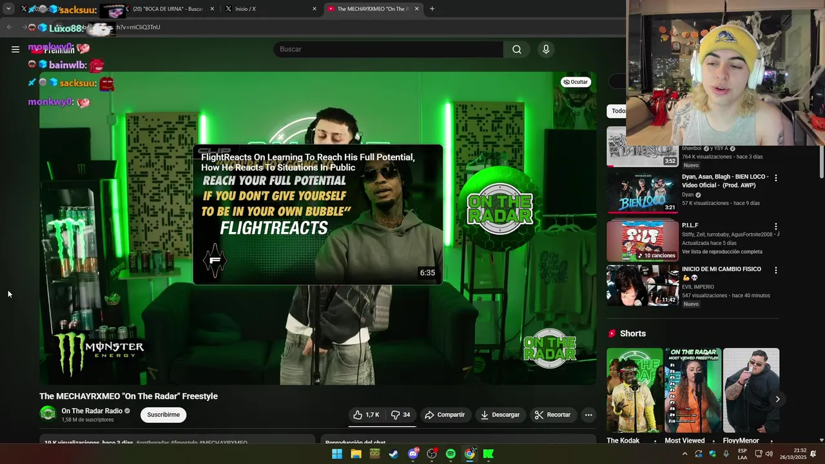
Task: Open File Explorer from the taskbar
Action: click(356, 454)
